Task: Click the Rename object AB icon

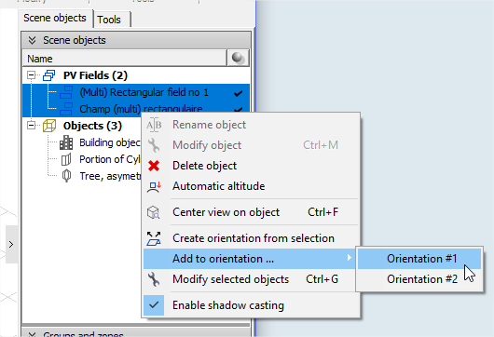Action: (154, 125)
